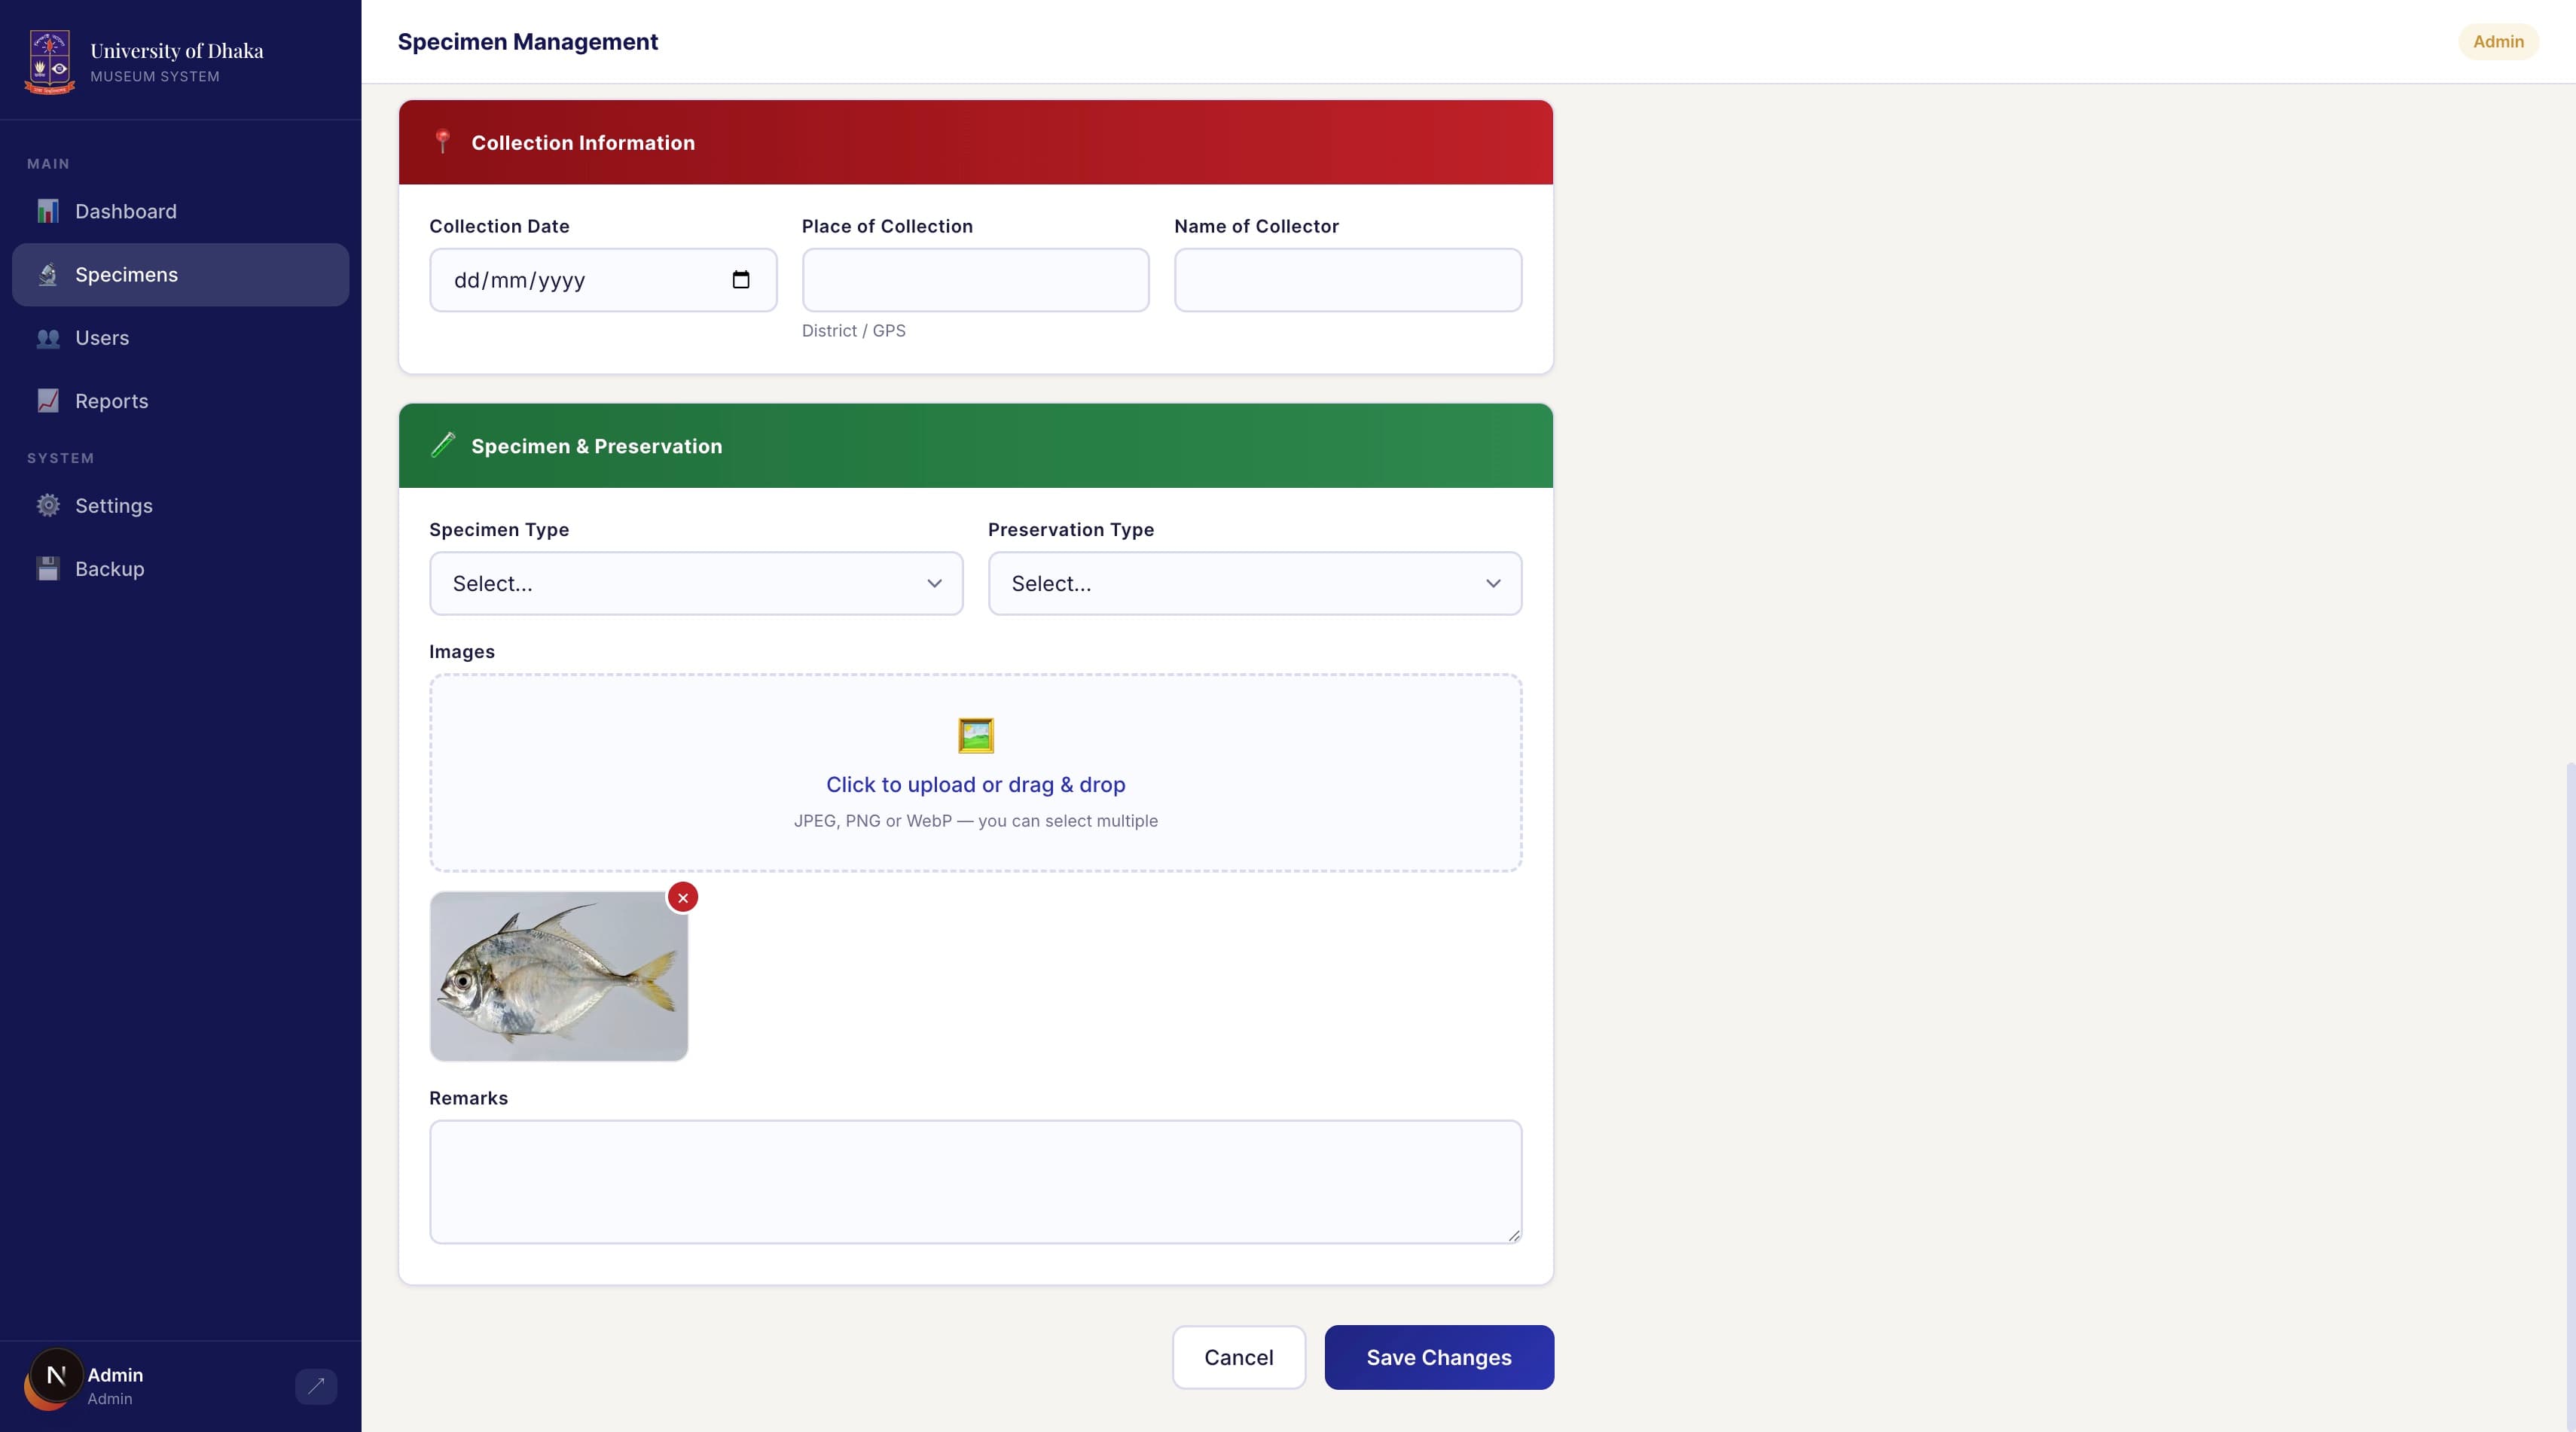Viewport: 2576px width, 1432px height.
Task: Click the Reports chart icon
Action: (48, 401)
